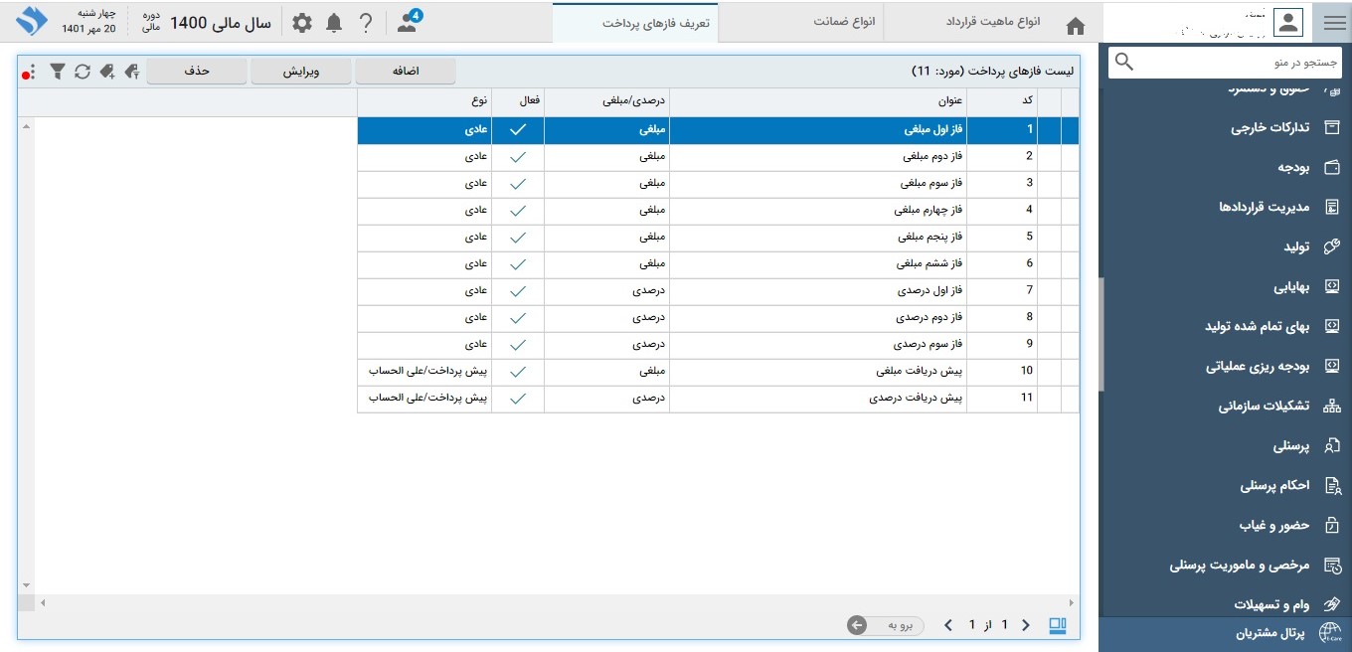The width and height of the screenshot is (1352, 652).
Task: Open the settings gear icon
Action: pos(301,23)
